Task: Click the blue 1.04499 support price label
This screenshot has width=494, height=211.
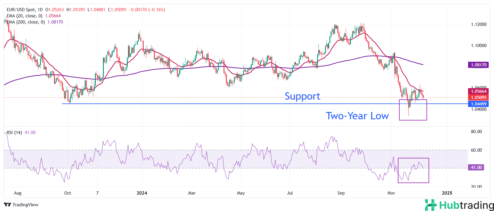Action: coord(478,104)
